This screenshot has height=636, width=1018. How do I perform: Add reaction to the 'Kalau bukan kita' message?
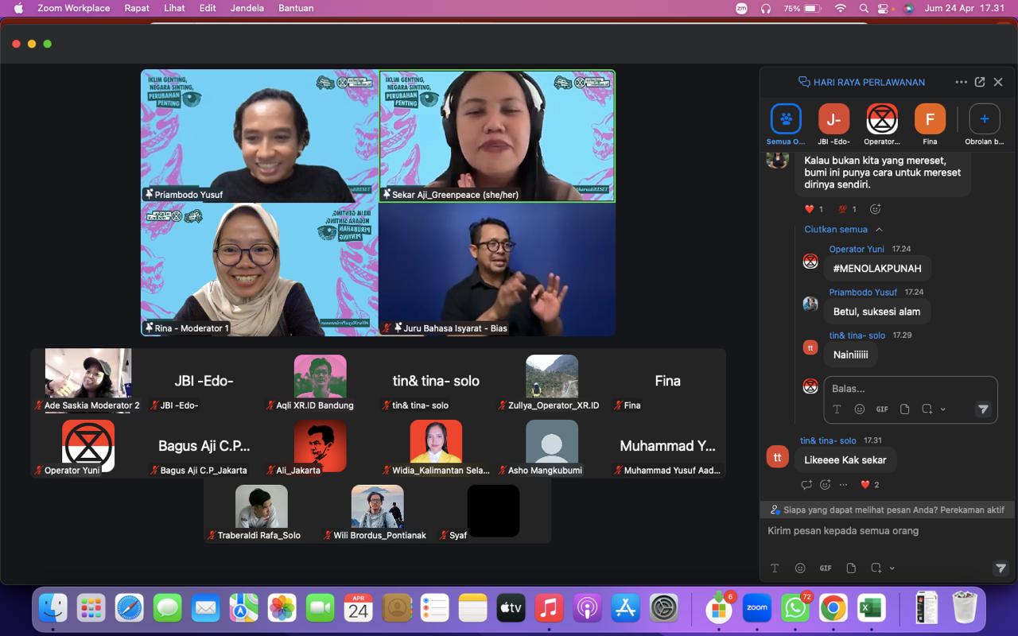coord(876,209)
